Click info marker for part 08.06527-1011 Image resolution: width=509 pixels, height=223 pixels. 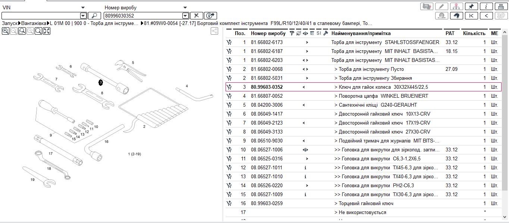pyautogui.click(x=305, y=168)
